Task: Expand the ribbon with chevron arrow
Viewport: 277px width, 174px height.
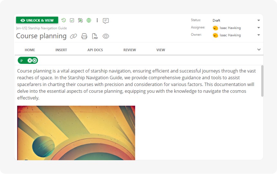Action: [259, 50]
